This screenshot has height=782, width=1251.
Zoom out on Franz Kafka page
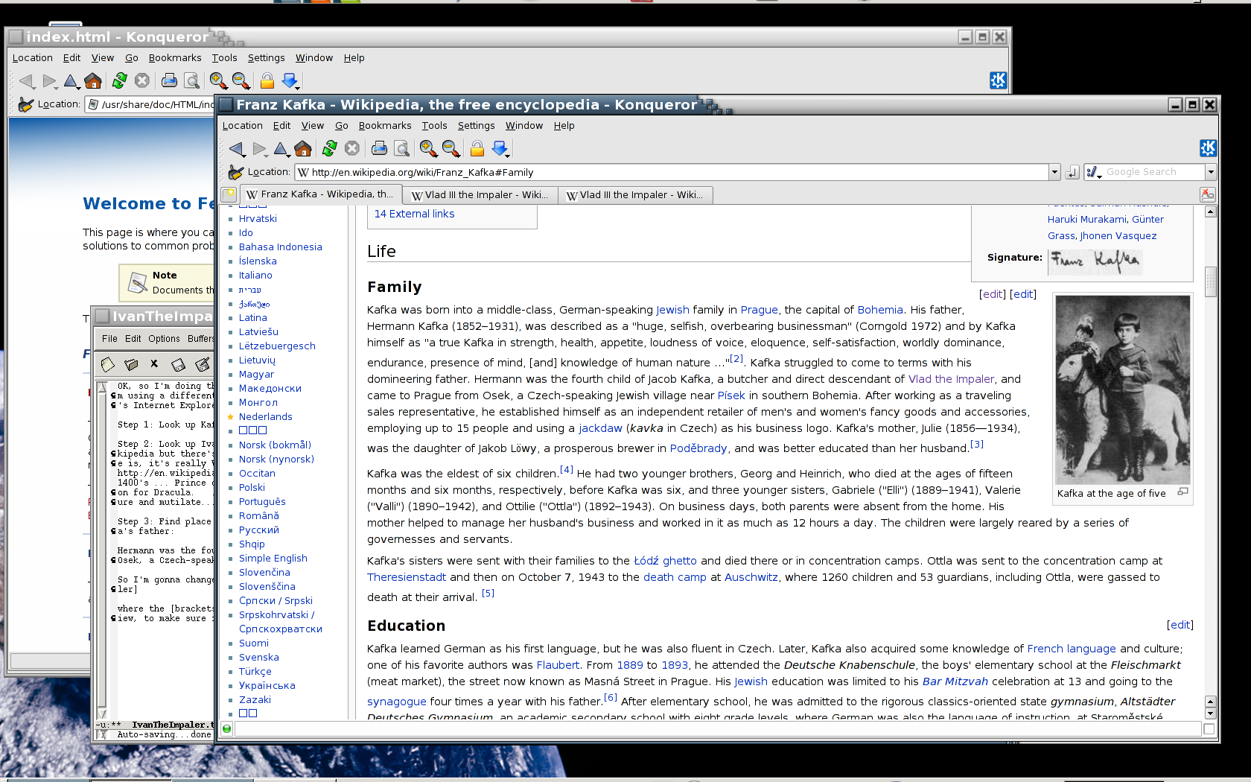[x=451, y=149]
